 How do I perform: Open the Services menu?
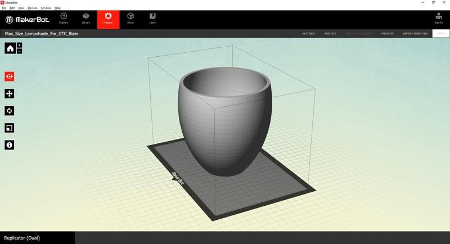(46, 8)
